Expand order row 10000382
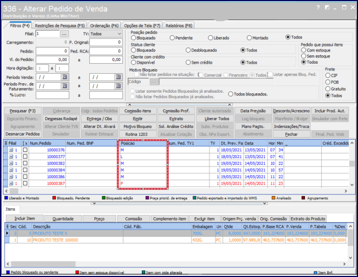This screenshot has width=358, height=277. (11, 163)
